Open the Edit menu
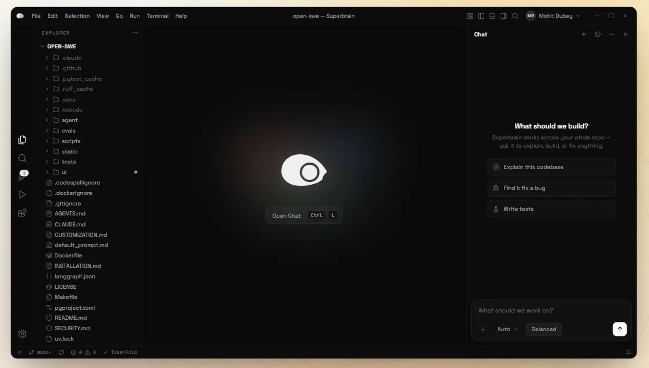649x368 pixels. click(x=53, y=16)
